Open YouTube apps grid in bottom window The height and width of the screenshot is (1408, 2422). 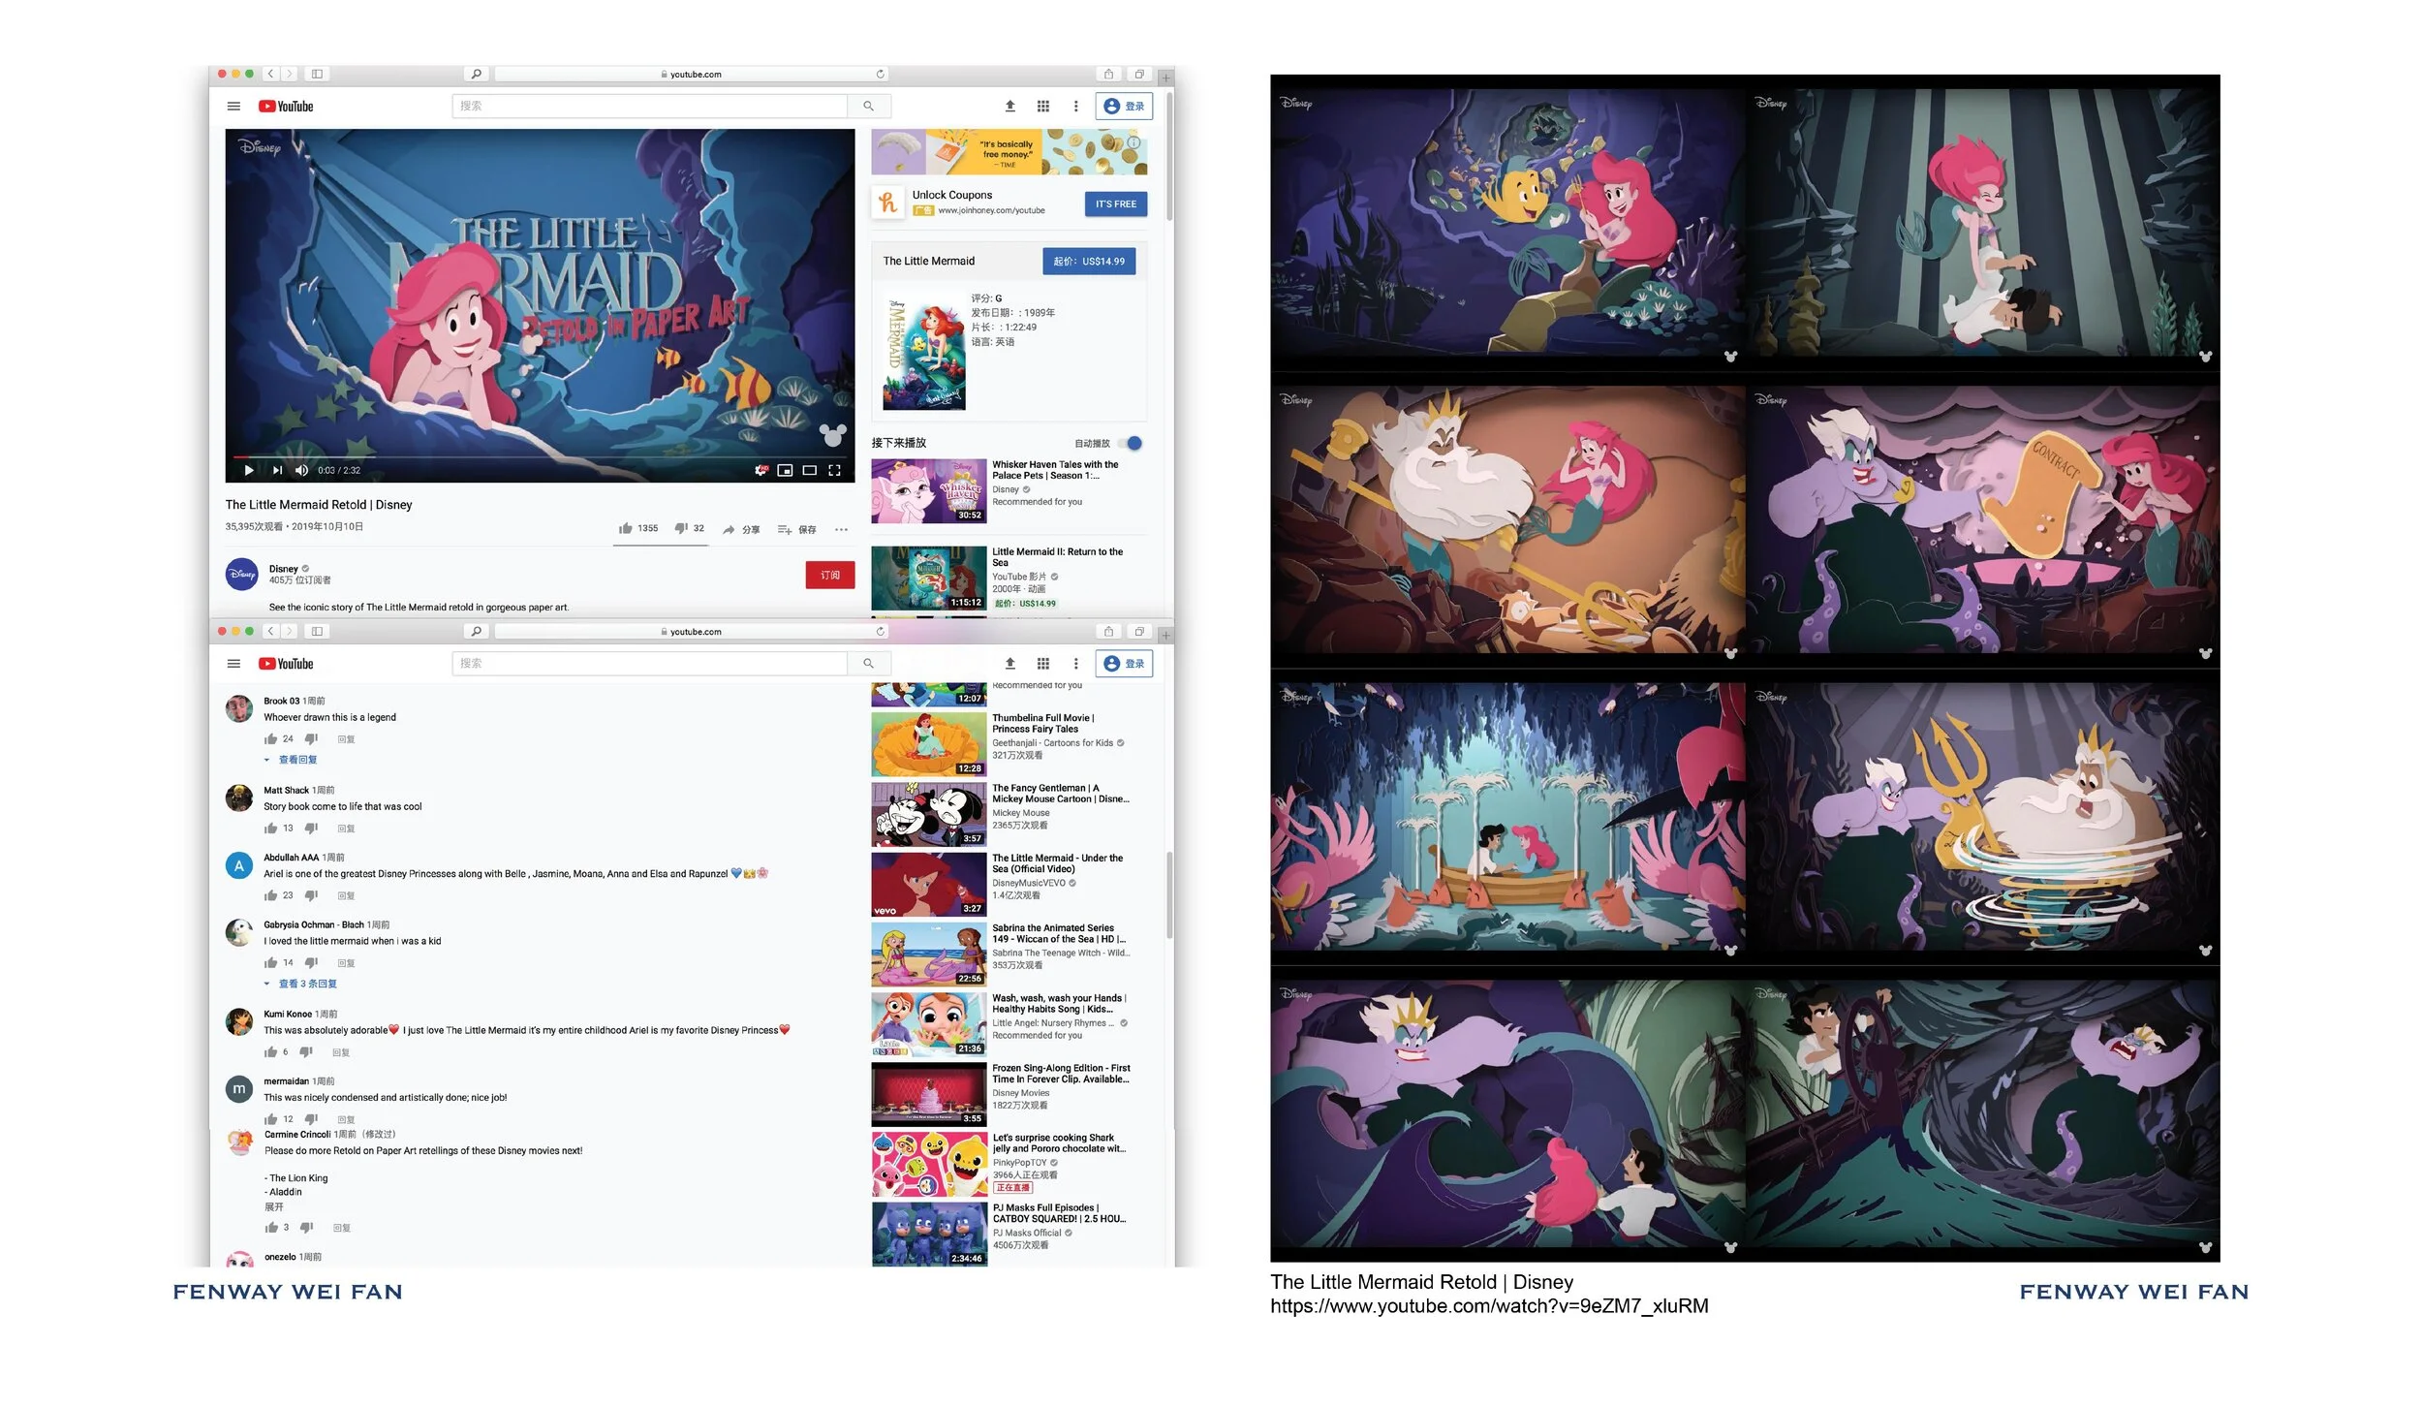pos(1042,664)
